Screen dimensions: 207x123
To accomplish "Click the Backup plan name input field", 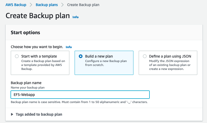I will 80,95.
